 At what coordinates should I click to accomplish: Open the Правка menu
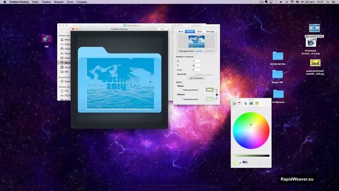pos(46,2)
